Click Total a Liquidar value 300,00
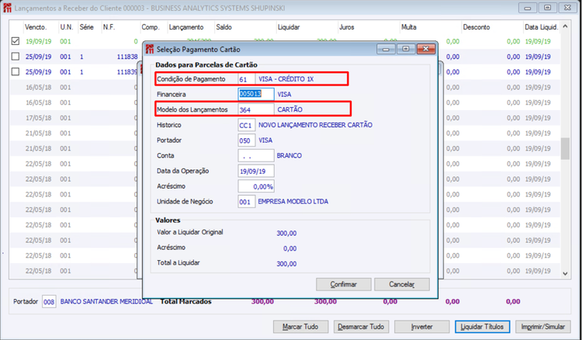This screenshot has height=340, width=582. tap(286, 264)
